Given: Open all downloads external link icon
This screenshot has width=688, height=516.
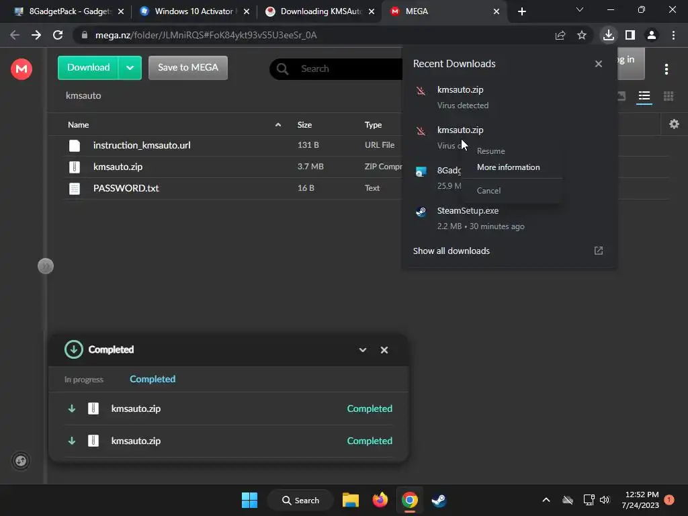Looking at the screenshot, I should click(x=598, y=251).
